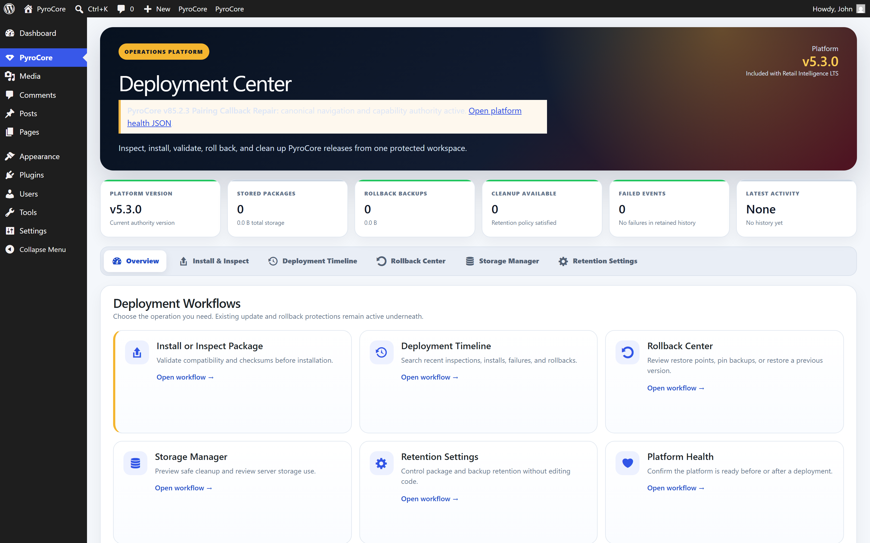The height and width of the screenshot is (543, 870).
Task: Click the Users person icon
Action: 10,194
